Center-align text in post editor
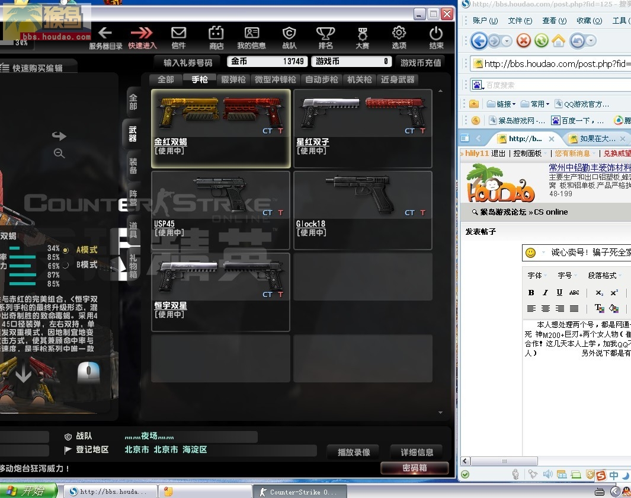Image resolution: width=631 pixels, height=498 pixels. pos(546,309)
